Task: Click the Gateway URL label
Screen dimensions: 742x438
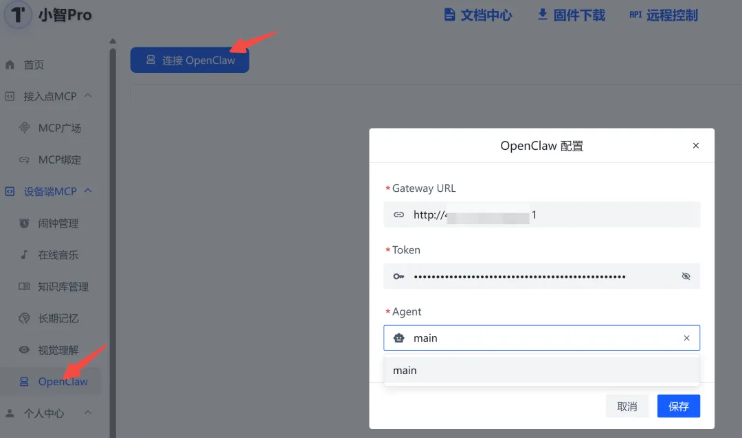Action: (424, 188)
